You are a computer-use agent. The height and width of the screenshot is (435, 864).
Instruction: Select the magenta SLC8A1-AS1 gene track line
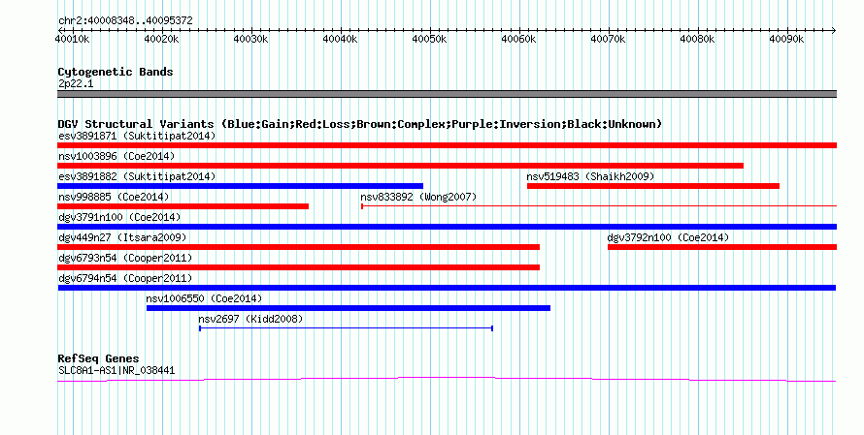(x=447, y=380)
